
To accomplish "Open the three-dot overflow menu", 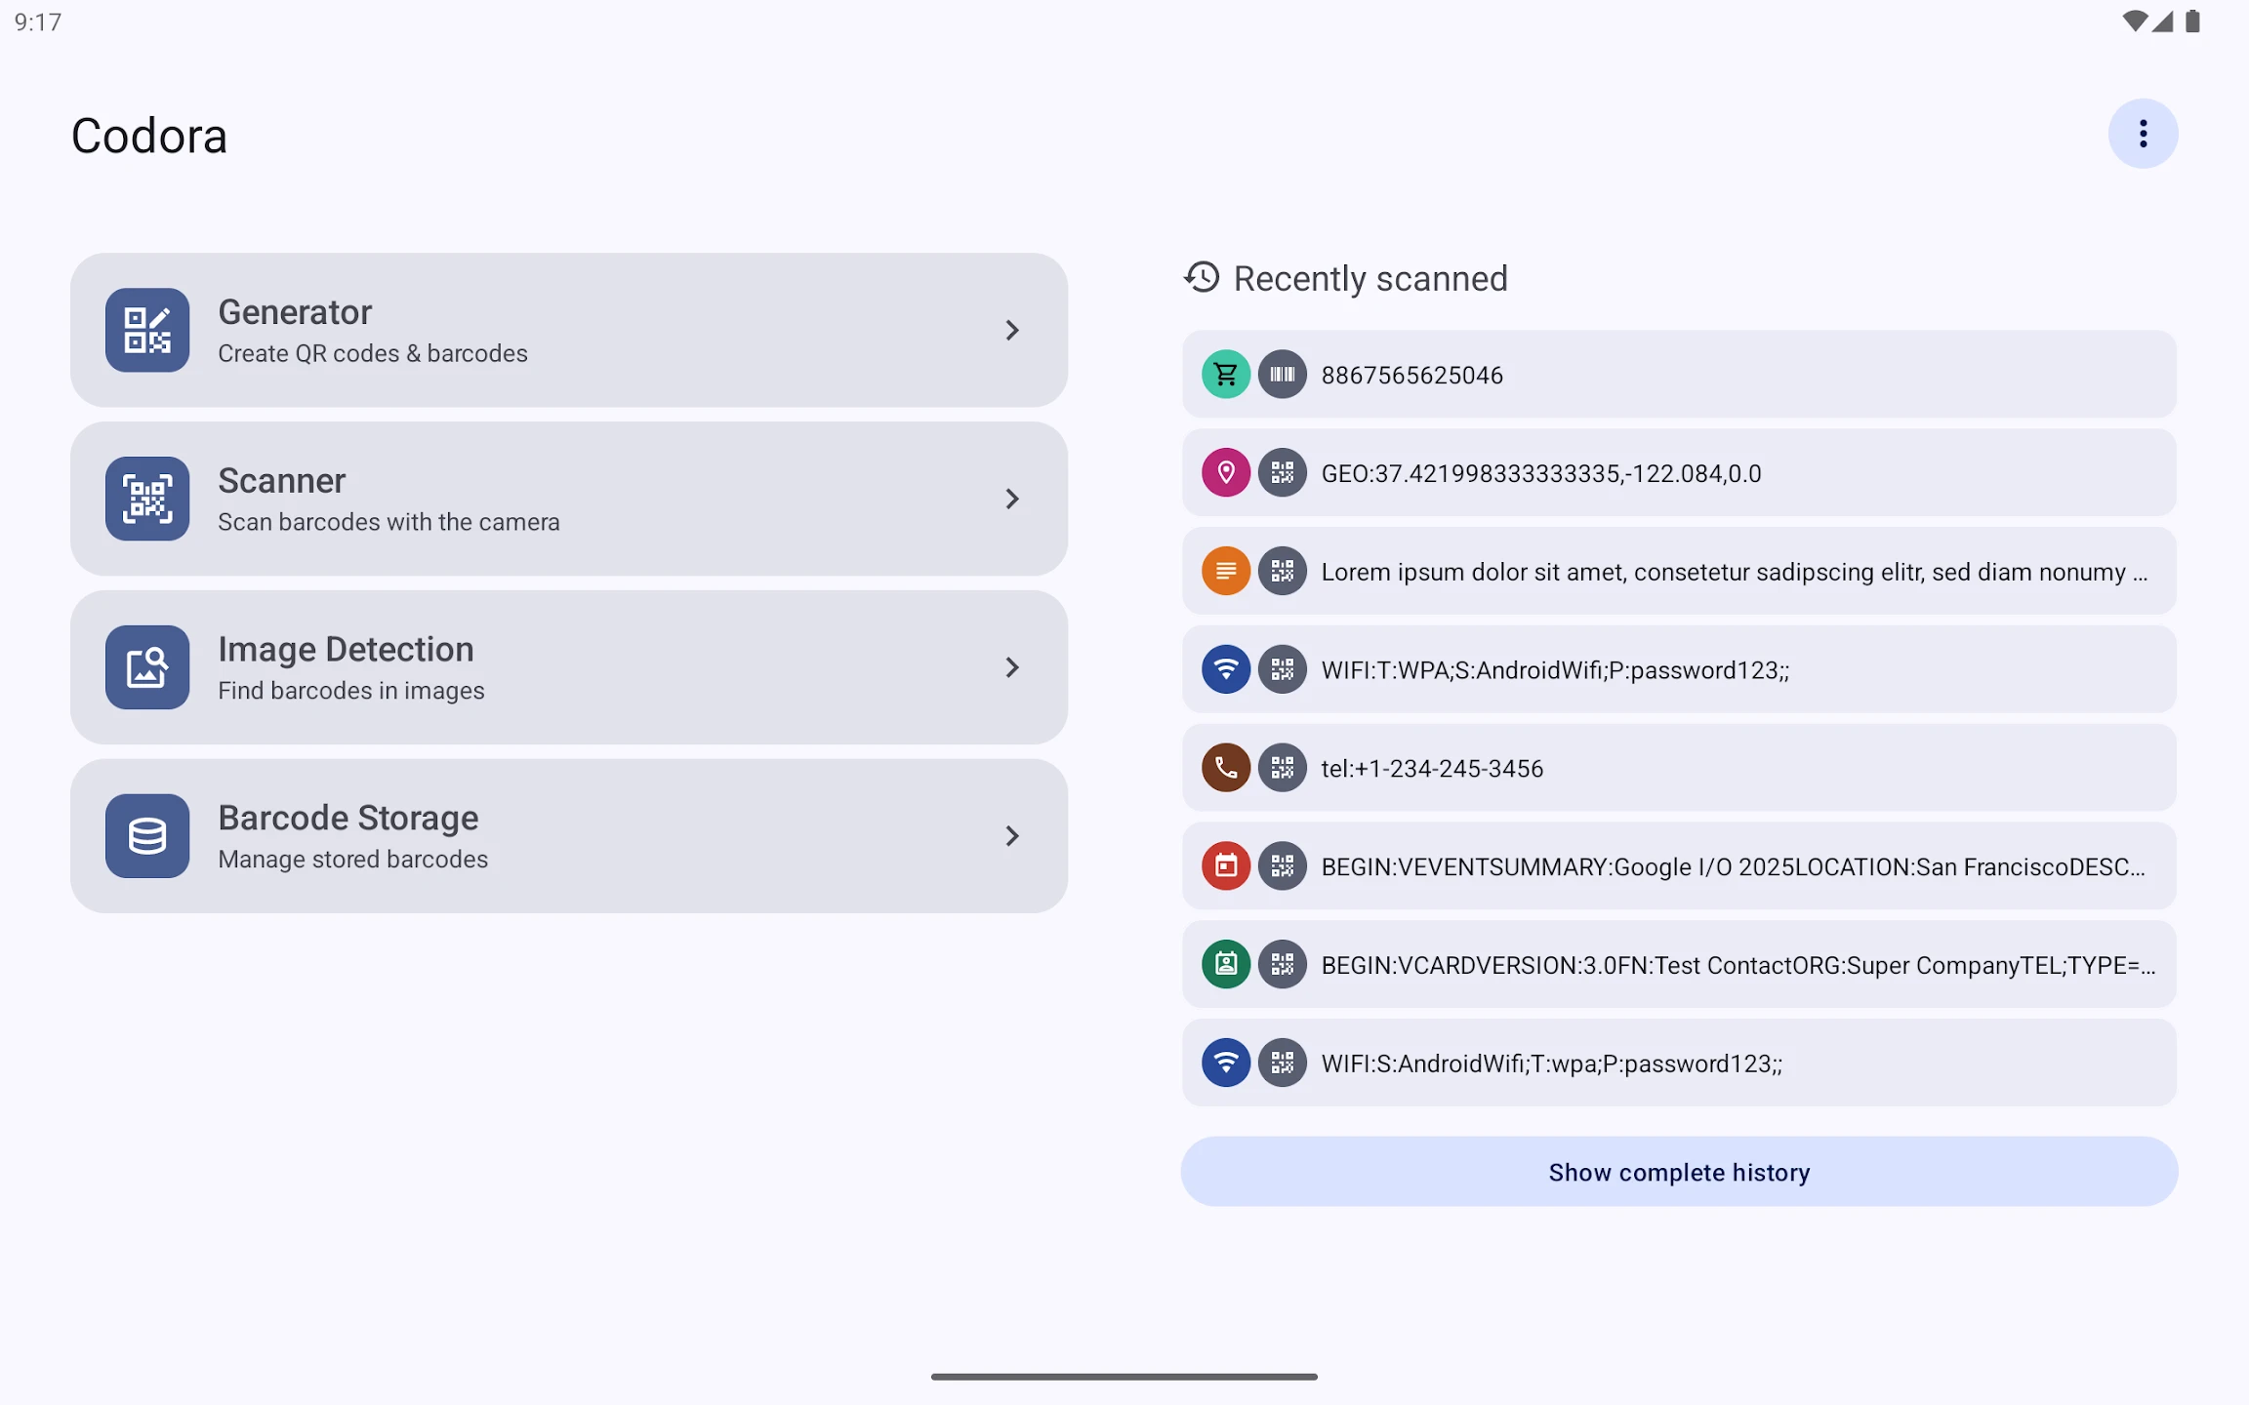I will [2143, 134].
